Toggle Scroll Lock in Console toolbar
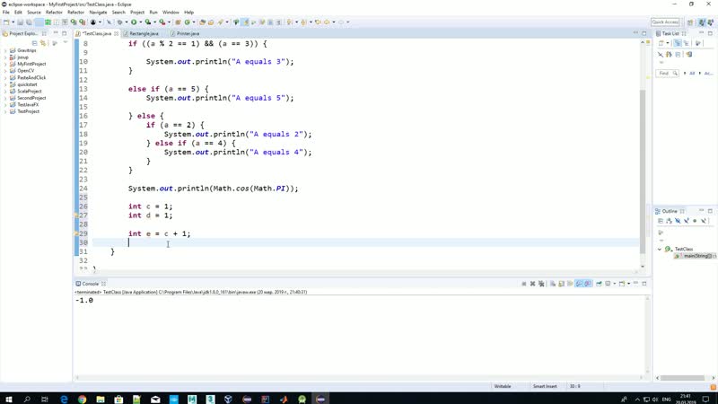718x404 pixels. click(x=562, y=284)
